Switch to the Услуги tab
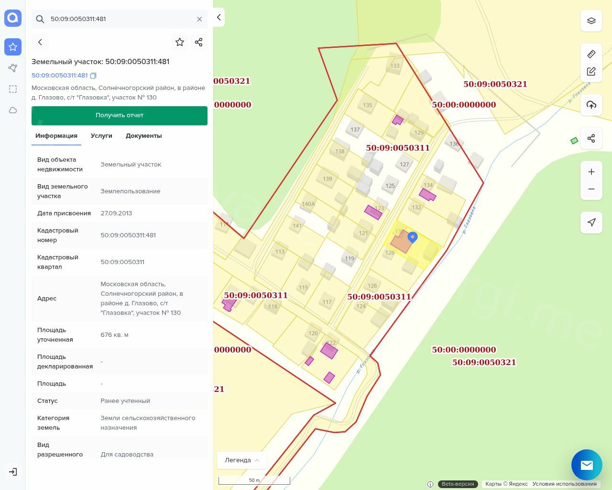Screen dimensions: 612x490 (x=101, y=136)
